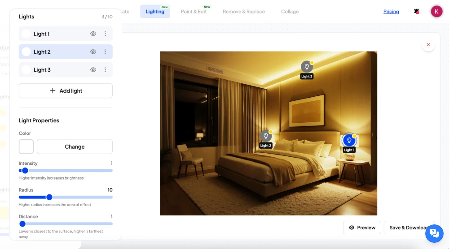The height and width of the screenshot is (249, 449).
Task: Close the editor with the red X
Action: 428,45
